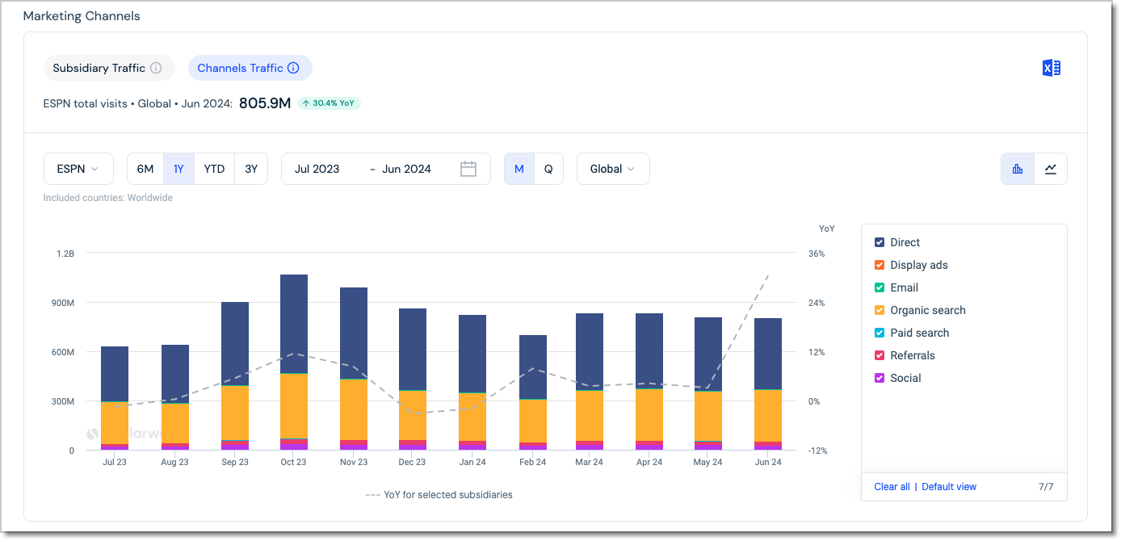Viewport: 1121px width, 541px height.
Task: Uncheck the Direct channel checkbox
Action: 880,242
